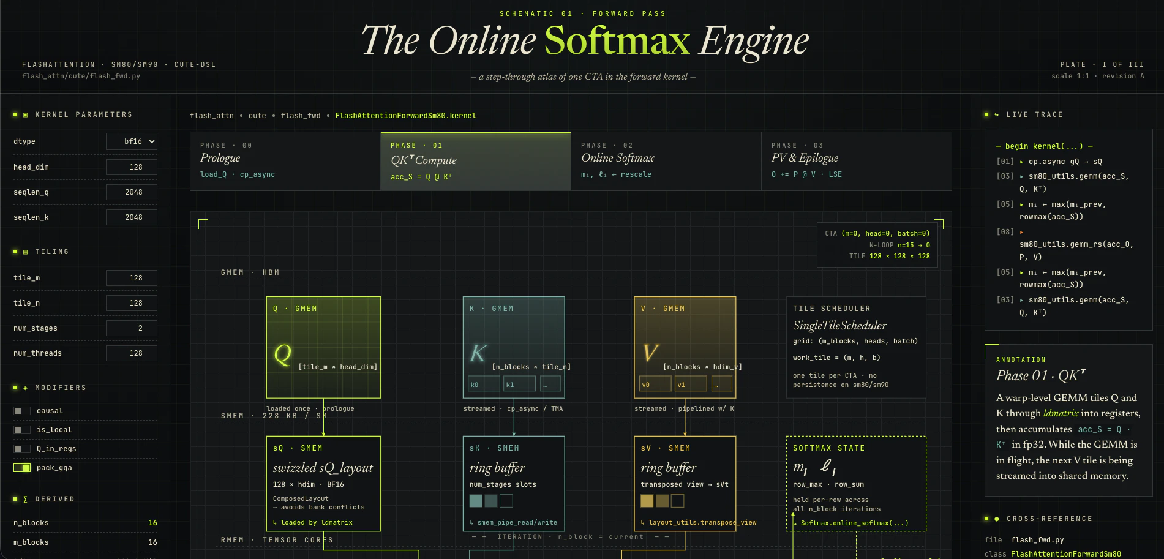Edit the head_dim value field
Viewport: 1164px width, 559px height.
point(132,167)
